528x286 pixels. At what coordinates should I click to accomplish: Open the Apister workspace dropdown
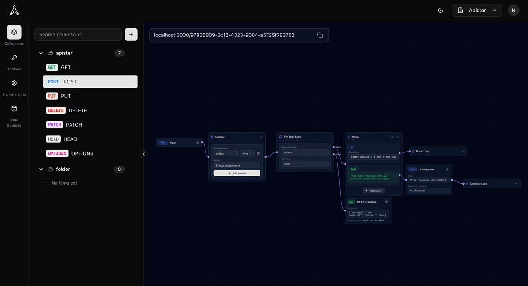477,11
